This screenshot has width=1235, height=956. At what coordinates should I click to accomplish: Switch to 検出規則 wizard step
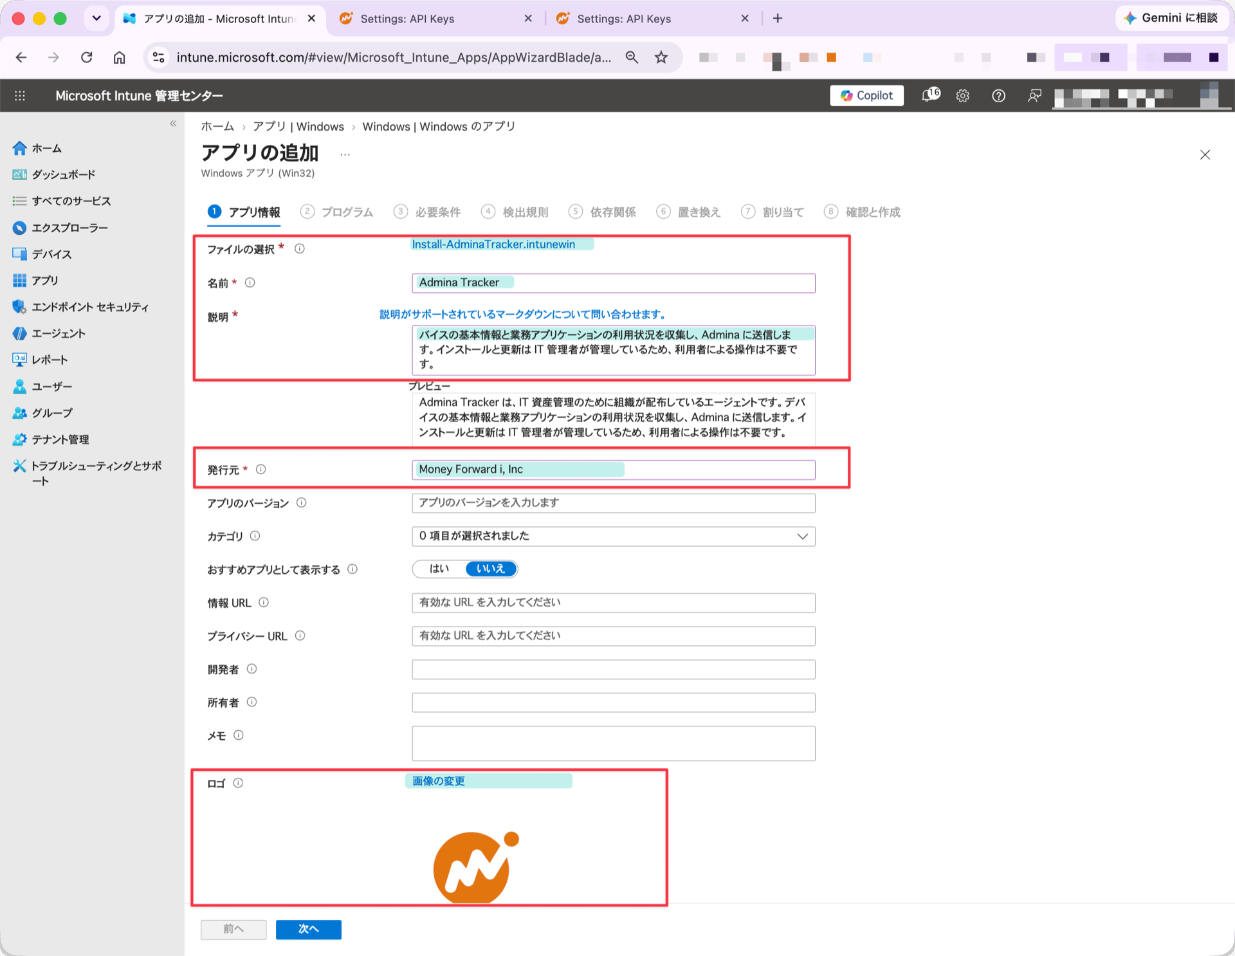[515, 212]
